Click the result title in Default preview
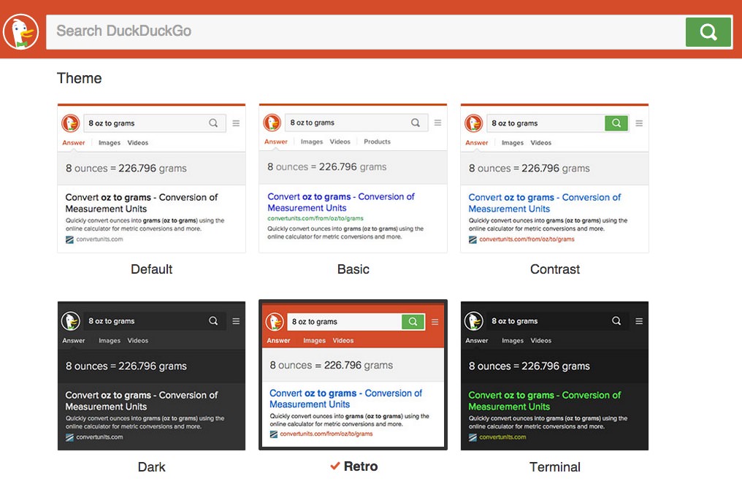Screen dimensions: 742x481 coord(142,203)
